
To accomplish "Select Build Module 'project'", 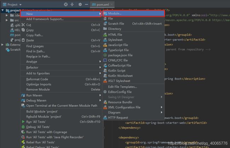I will pos(61,111).
